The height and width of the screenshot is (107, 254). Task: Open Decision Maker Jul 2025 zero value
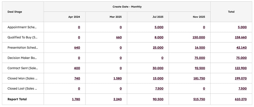[x=162, y=58]
